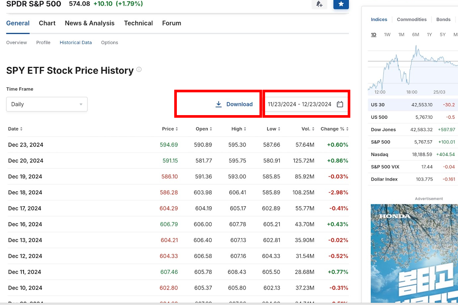Click the download arrow icon

click(219, 104)
